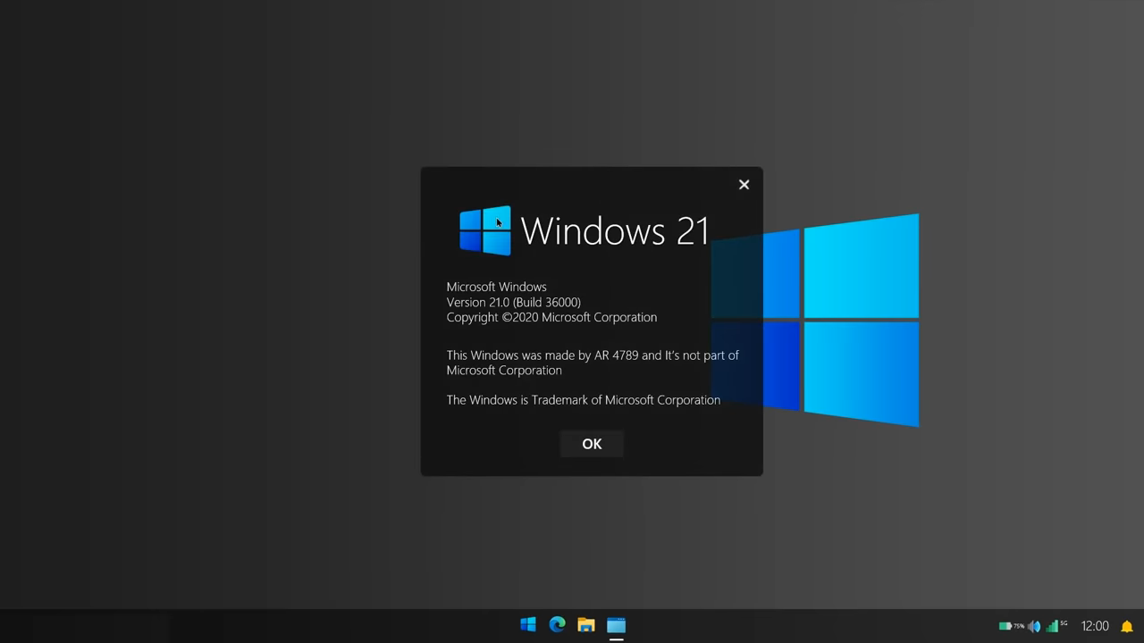The width and height of the screenshot is (1144, 643).
Task: Close the About Windows dialog
Action: point(744,185)
